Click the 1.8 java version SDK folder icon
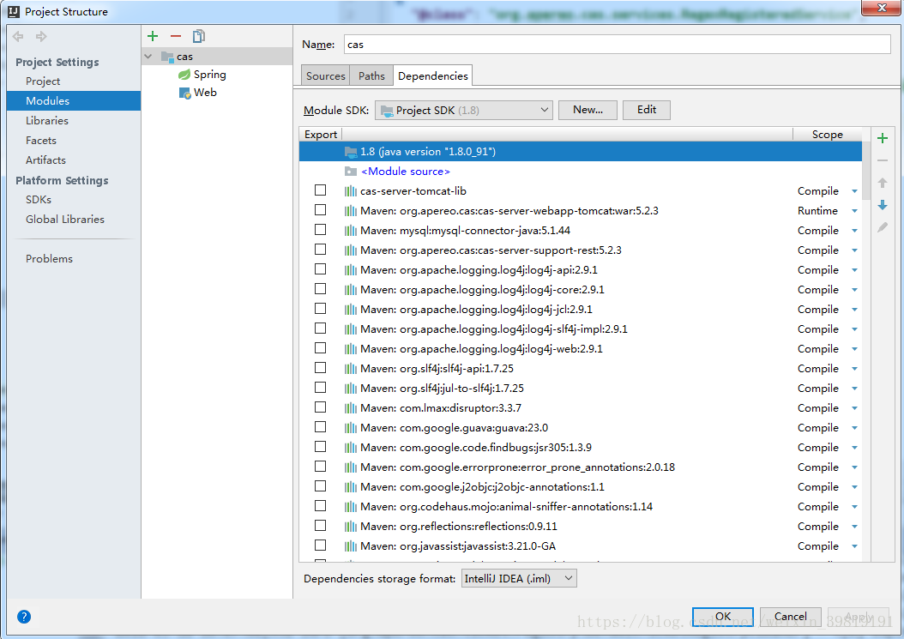This screenshot has height=639, width=904. coord(351,152)
